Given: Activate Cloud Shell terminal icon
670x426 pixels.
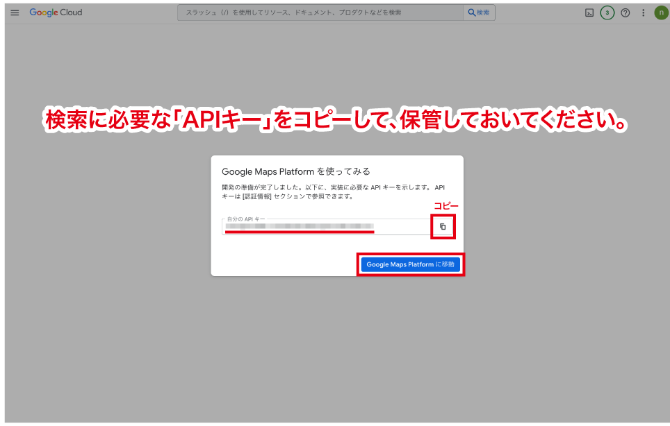Looking at the screenshot, I should point(589,12).
